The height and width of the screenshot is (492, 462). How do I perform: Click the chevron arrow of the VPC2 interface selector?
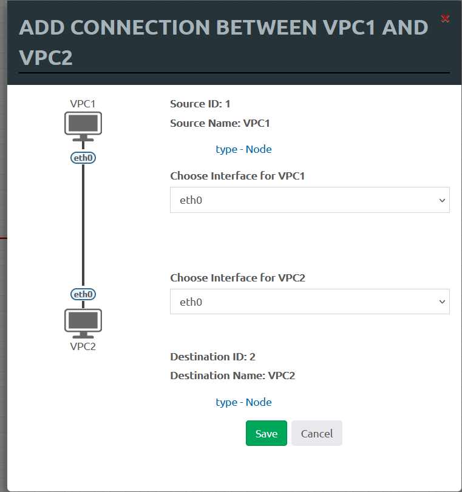click(x=442, y=302)
